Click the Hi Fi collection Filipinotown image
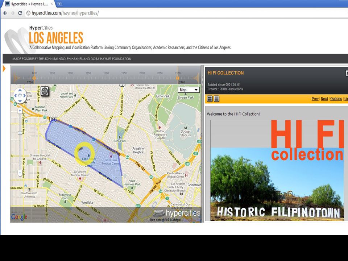The height and width of the screenshot is (261, 348). (277, 170)
